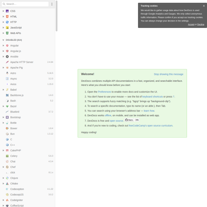Click the Chai logo icon

tap(7, 161)
